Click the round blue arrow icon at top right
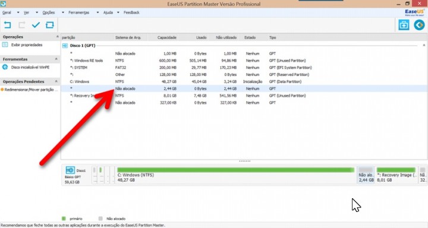 [419, 25]
